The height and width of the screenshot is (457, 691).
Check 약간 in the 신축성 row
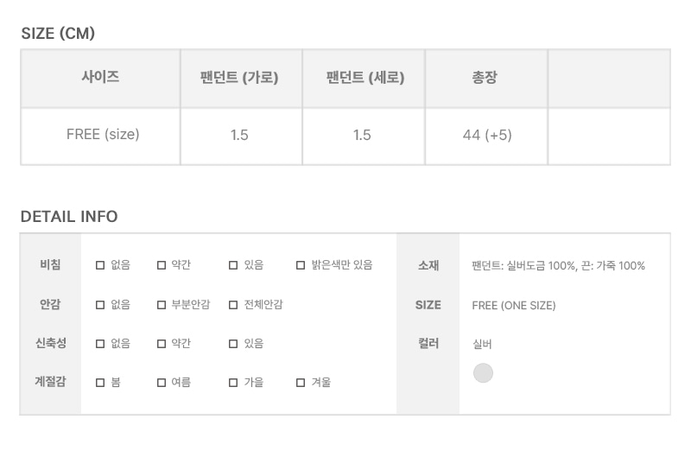(162, 343)
